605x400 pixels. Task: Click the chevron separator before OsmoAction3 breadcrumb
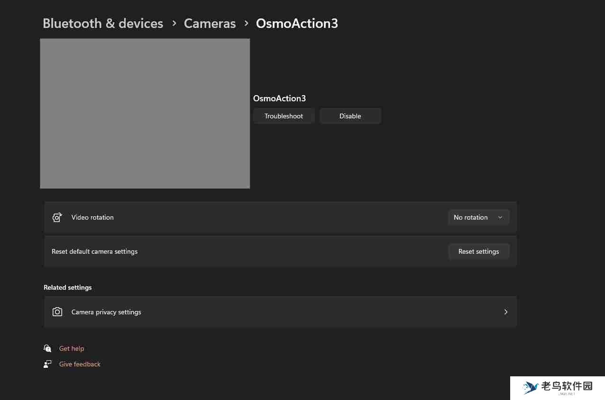coord(246,23)
